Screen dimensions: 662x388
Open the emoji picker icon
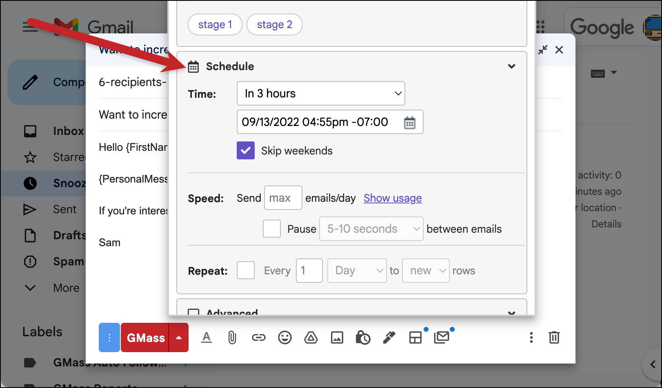pyautogui.click(x=285, y=337)
